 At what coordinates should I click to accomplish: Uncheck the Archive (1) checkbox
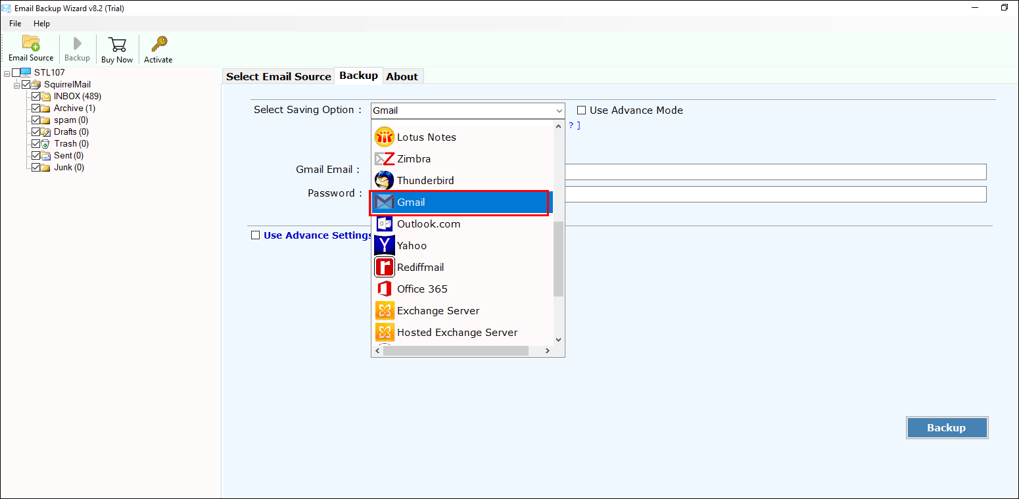pyautogui.click(x=36, y=108)
